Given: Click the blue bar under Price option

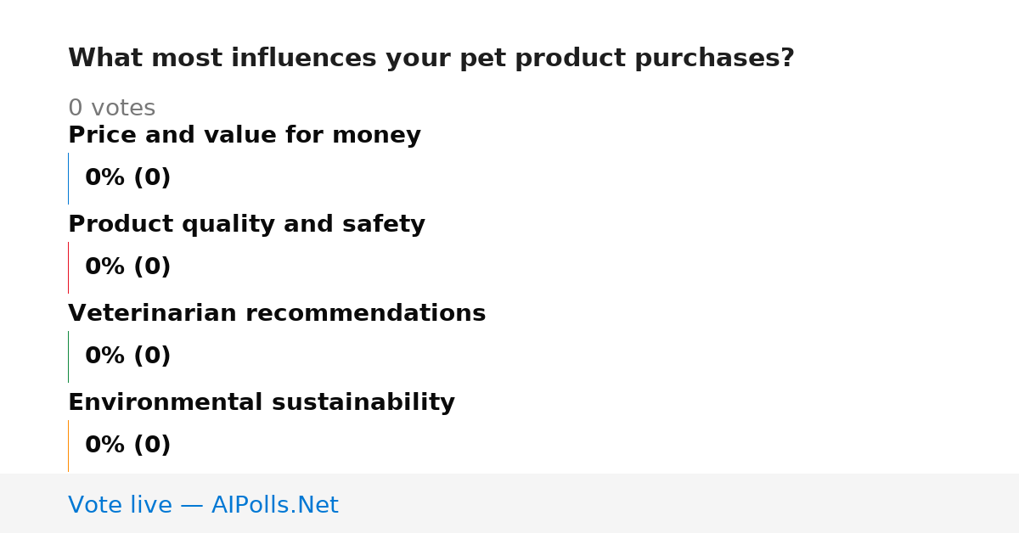Looking at the screenshot, I should pyautogui.click(x=68, y=178).
